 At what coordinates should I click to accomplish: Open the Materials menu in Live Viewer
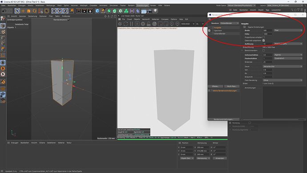[x=155, y=19]
